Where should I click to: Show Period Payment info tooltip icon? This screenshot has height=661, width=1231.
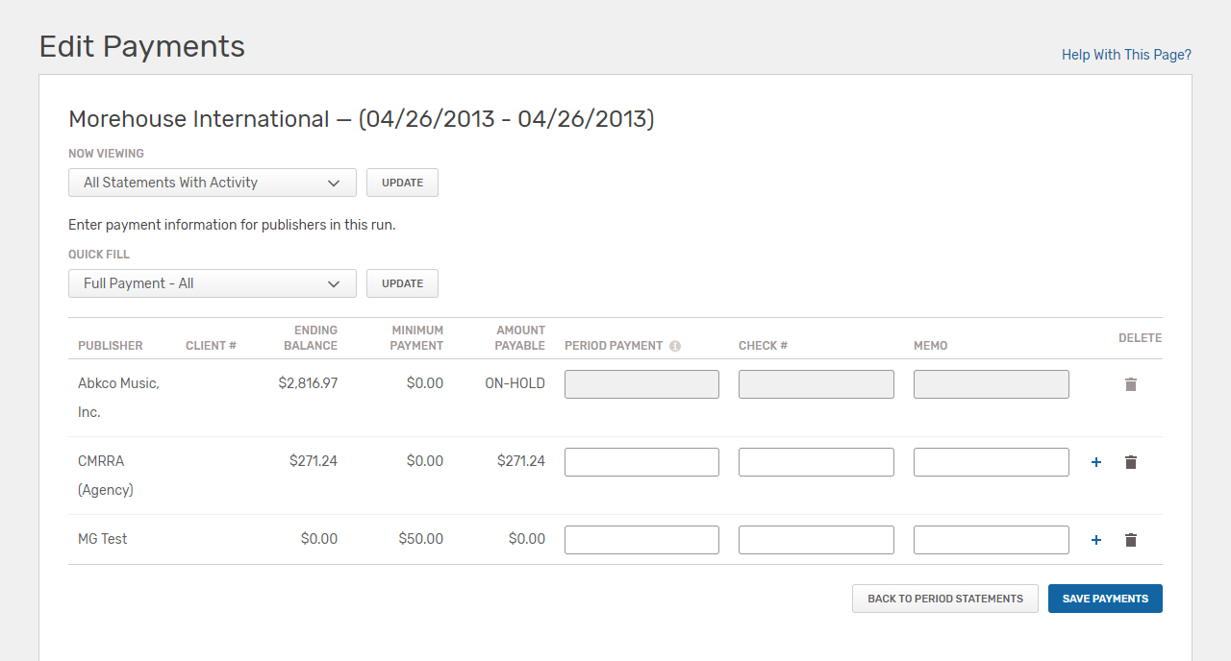pos(675,346)
